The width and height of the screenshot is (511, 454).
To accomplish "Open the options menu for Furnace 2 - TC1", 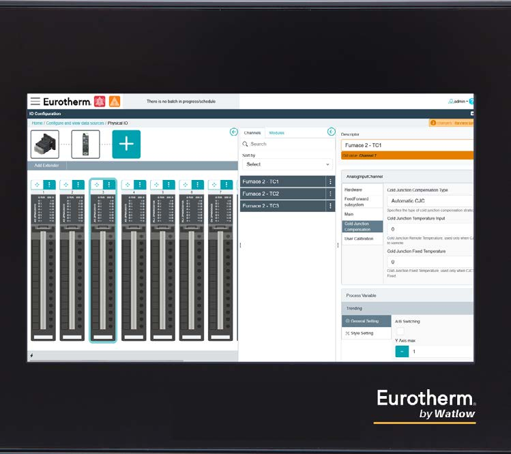I will click(x=330, y=181).
